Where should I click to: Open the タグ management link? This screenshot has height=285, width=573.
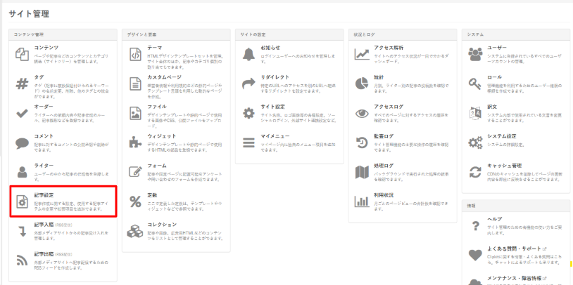coord(39,77)
